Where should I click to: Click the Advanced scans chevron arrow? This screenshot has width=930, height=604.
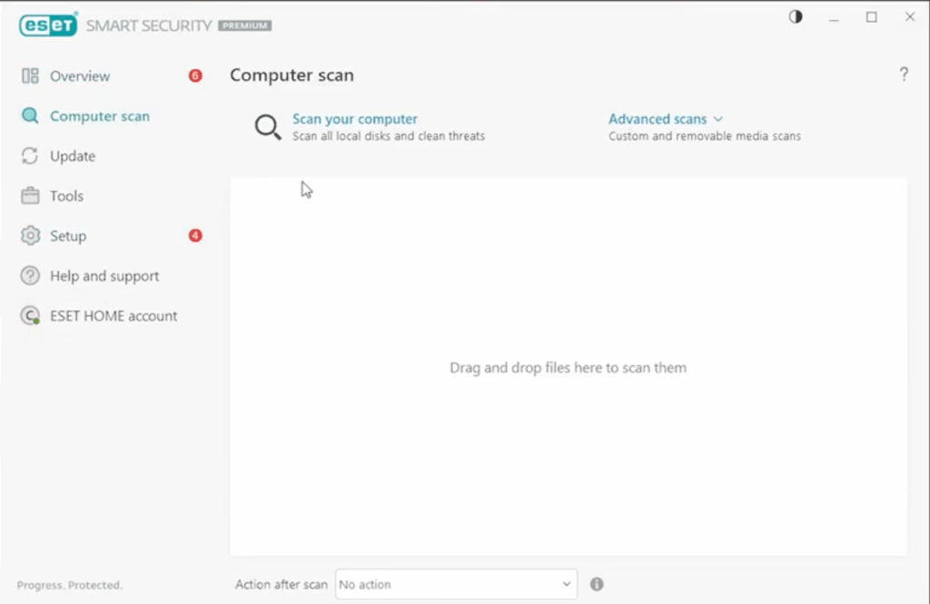(x=718, y=119)
